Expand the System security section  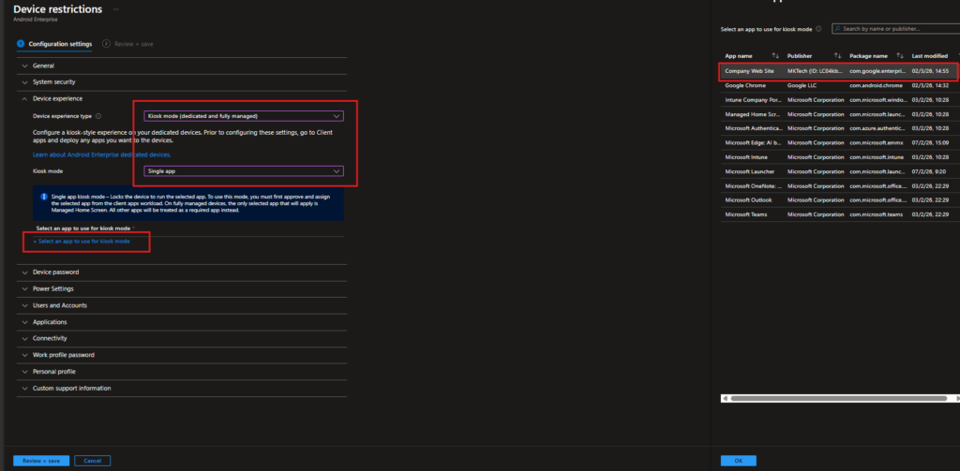point(54,81)
